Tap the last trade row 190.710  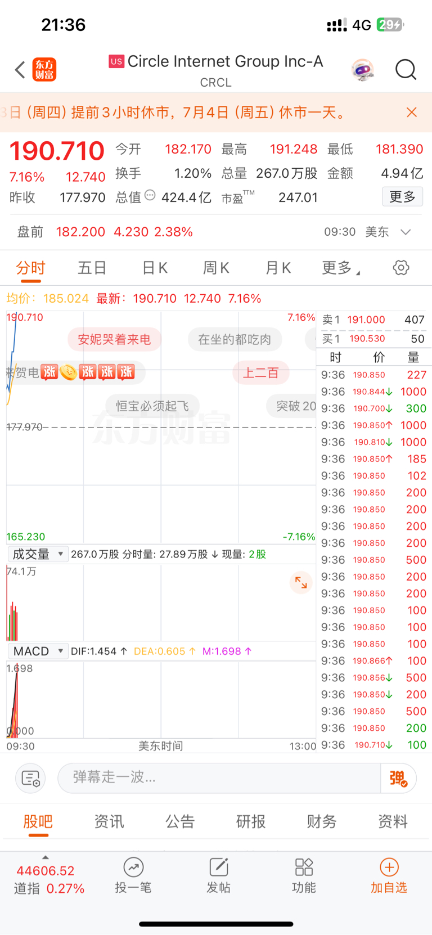[373, 745]
